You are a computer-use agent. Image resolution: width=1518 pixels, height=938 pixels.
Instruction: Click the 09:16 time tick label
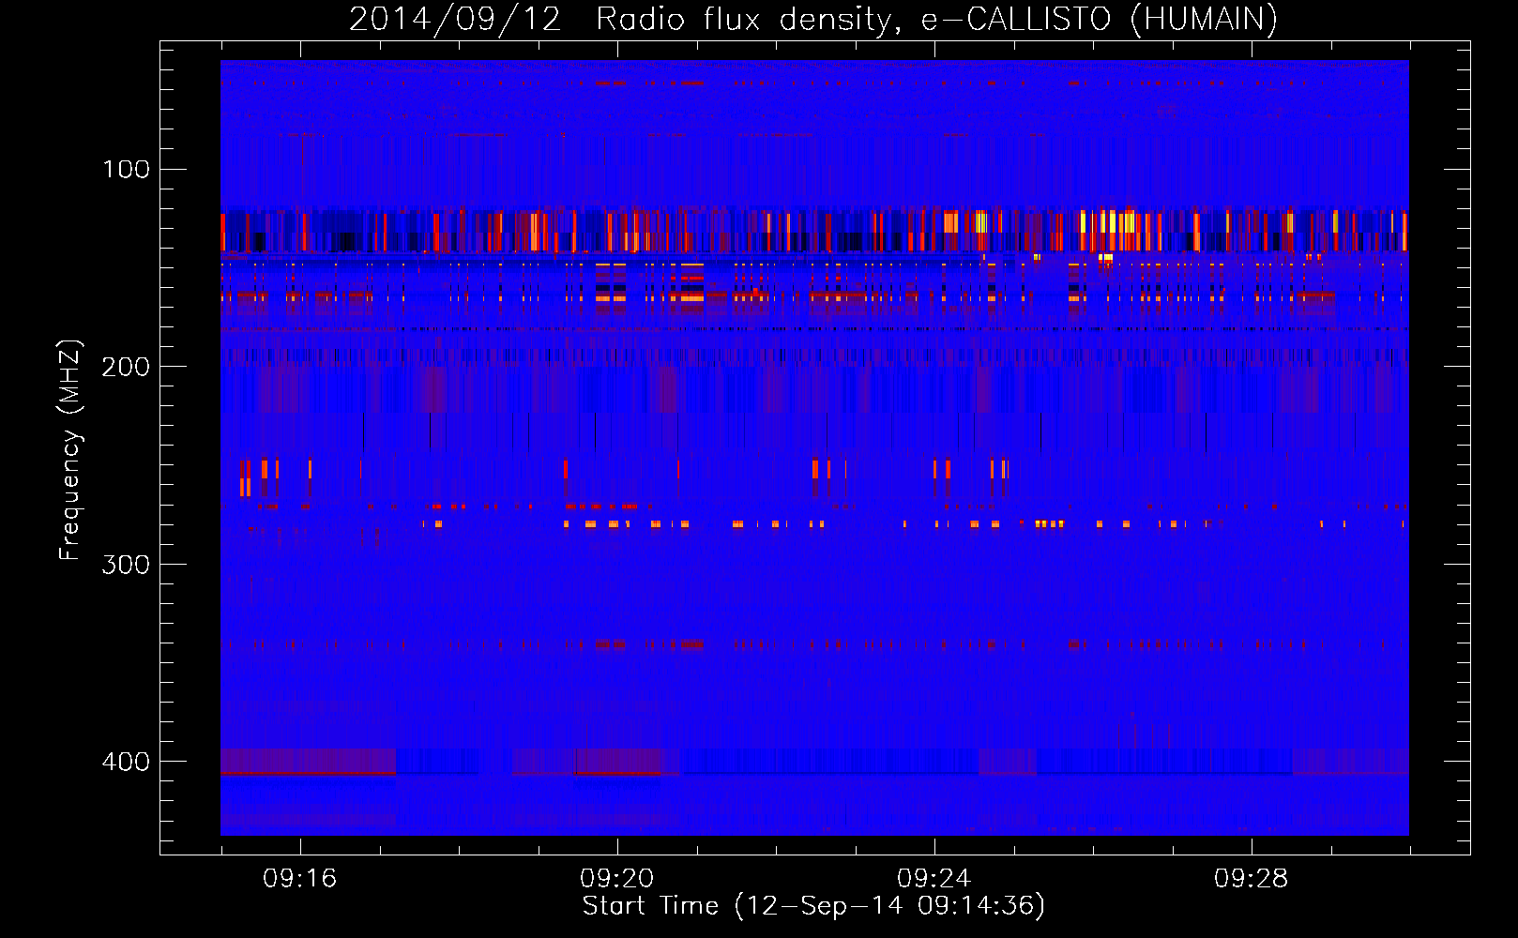299,878
